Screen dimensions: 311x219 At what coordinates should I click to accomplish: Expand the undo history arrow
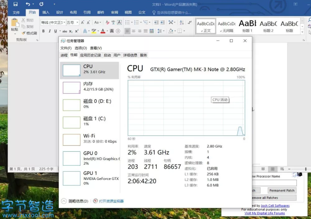pos(33,4)
